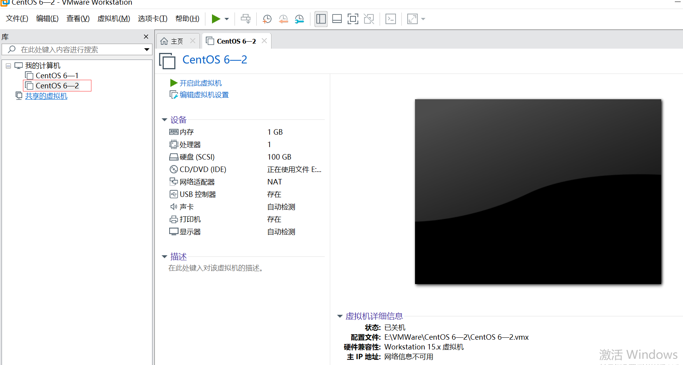This screenshot has width=683, height=365.
Task: Open the 虚拟机(M) menu
Action: pyautogui.click(x=114, y=19)
